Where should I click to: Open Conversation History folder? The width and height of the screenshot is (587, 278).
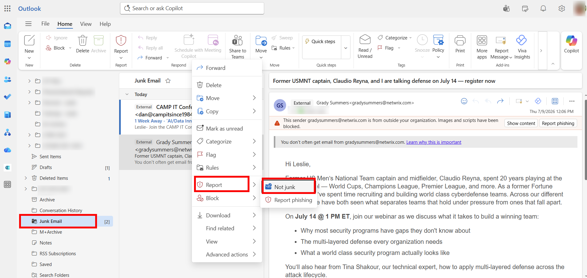pyautogui.click(x=61, y=211)
